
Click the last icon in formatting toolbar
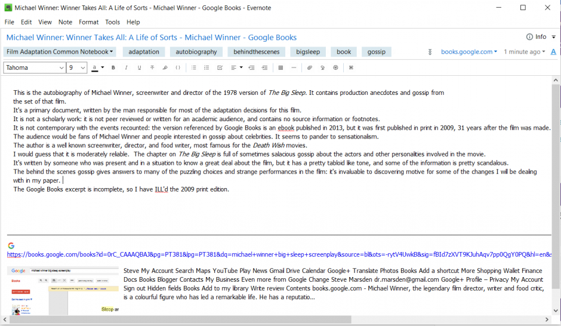coord(351,67)
